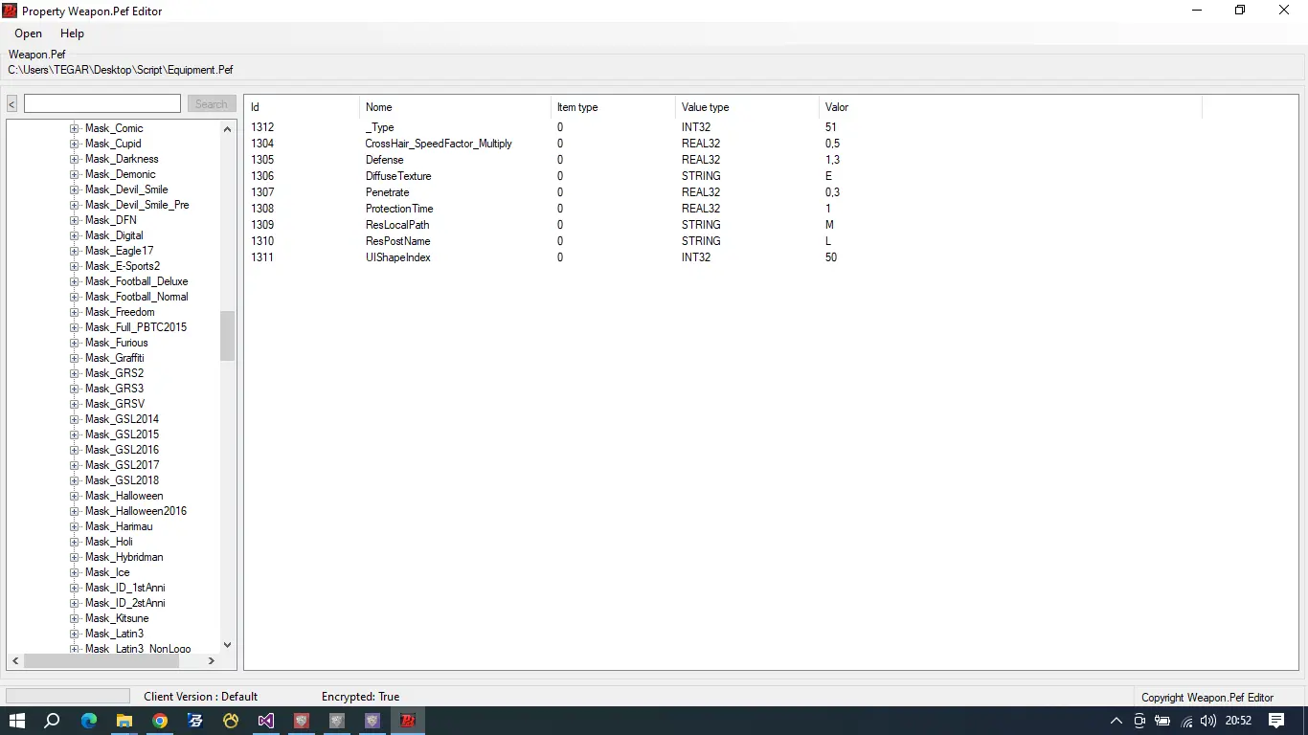
Task: Select the Mask_Hybridman tree item
Action: 124,557
